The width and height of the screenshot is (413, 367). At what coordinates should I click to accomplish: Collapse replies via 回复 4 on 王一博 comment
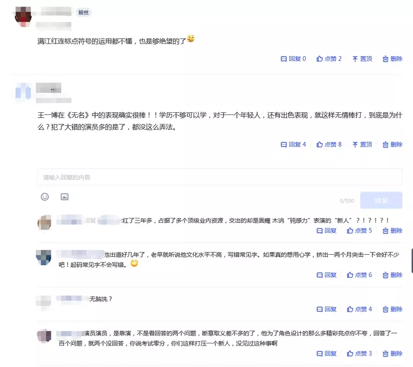[x=294, y=145]
